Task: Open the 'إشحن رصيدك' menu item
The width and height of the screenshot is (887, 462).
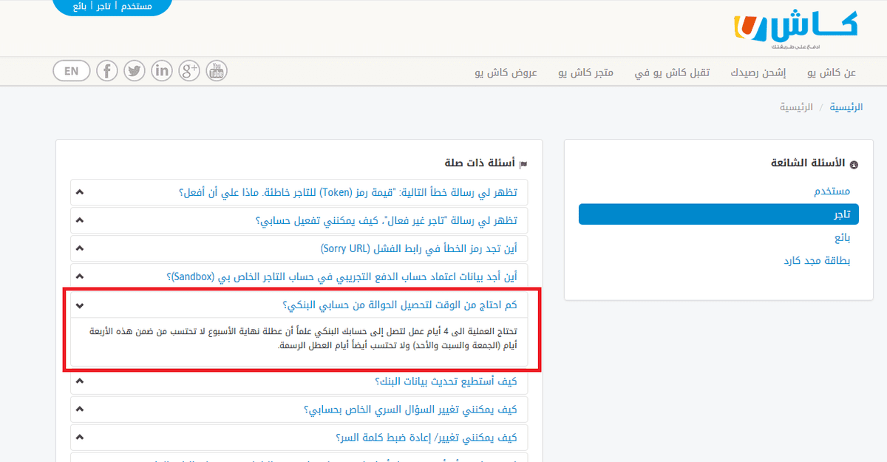Action: coord(758,72)
